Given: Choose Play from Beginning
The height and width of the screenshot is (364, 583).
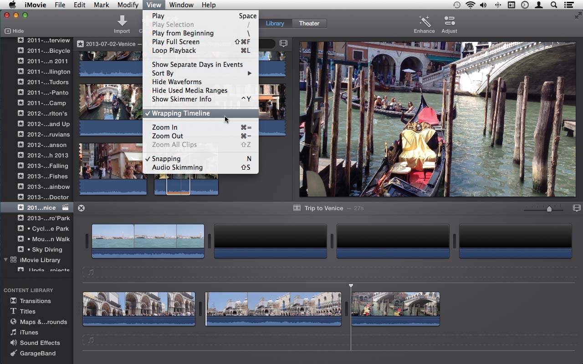Looking at the screenshot, I should [x=201, y=33].
